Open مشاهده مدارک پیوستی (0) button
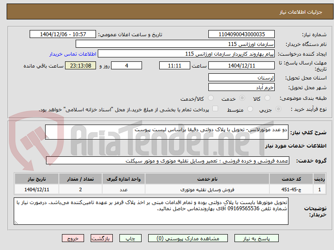This screenshot has height=250, width=334. pos(188,239)
